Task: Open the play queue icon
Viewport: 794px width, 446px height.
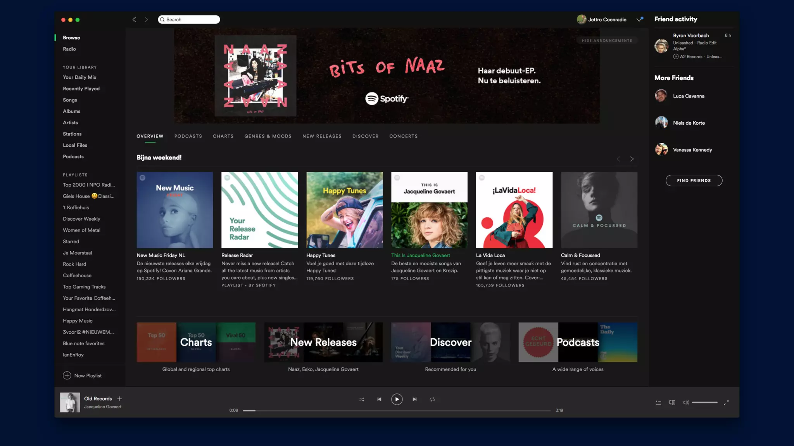Action: (x=658, y=403)
